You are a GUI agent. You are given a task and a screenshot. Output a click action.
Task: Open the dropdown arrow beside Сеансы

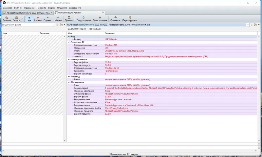[x=23, y=19]
